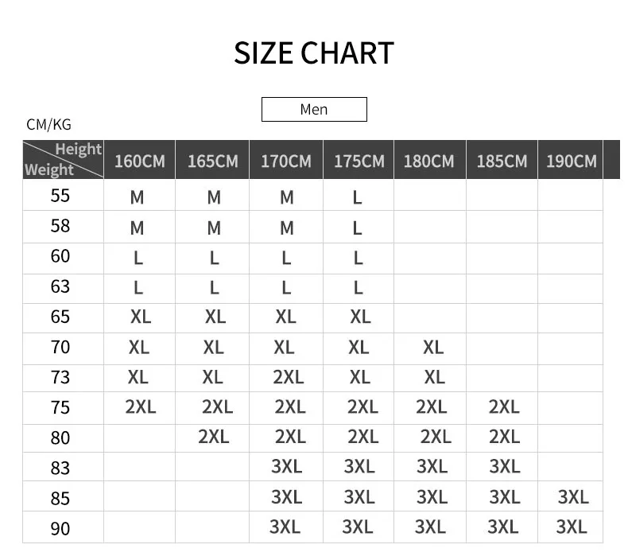Click the 170CM column header

point(286,160)
